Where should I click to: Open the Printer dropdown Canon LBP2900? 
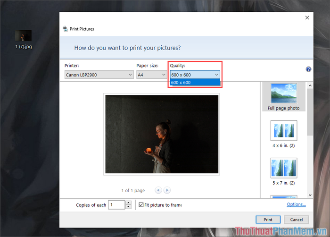click(x=99, y=75)
